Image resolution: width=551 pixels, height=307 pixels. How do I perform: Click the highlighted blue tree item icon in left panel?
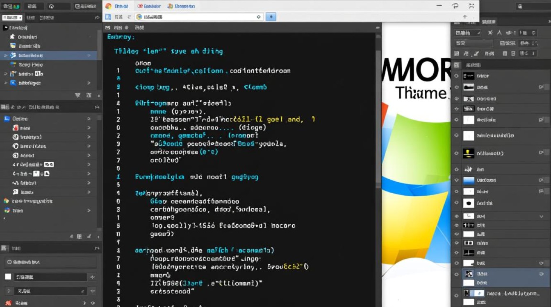coord(13,55)
